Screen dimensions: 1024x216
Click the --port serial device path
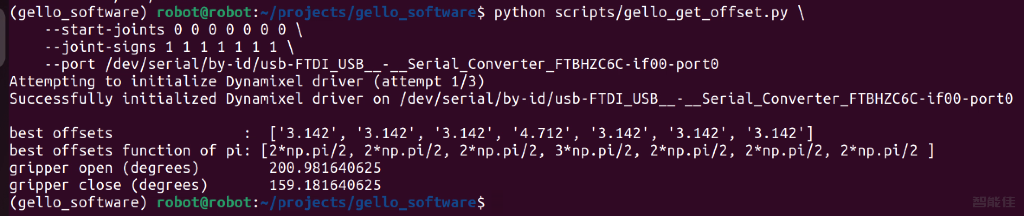click(412, 64)
